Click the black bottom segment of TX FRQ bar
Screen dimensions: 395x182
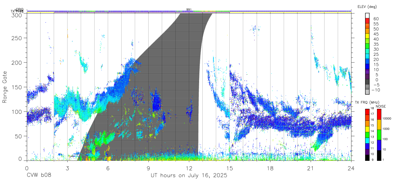coord(367,158)
